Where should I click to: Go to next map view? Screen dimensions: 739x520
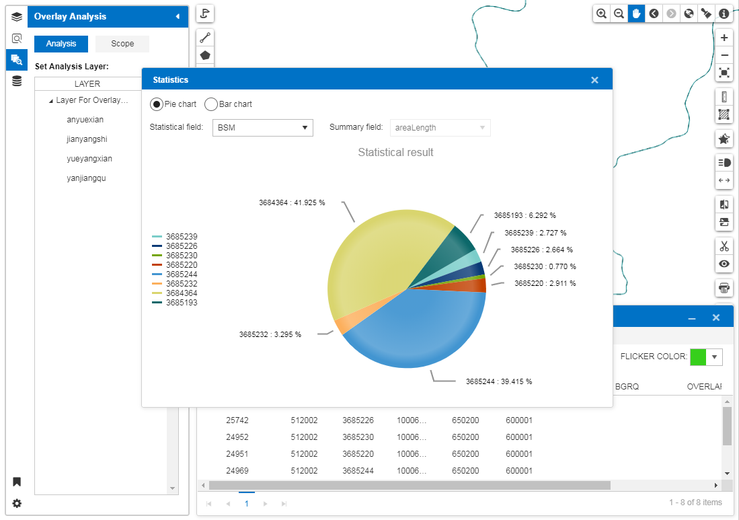(671, 13)
